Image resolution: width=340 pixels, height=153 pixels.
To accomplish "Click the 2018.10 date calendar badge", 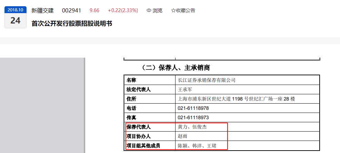I will tap(16, 17).
